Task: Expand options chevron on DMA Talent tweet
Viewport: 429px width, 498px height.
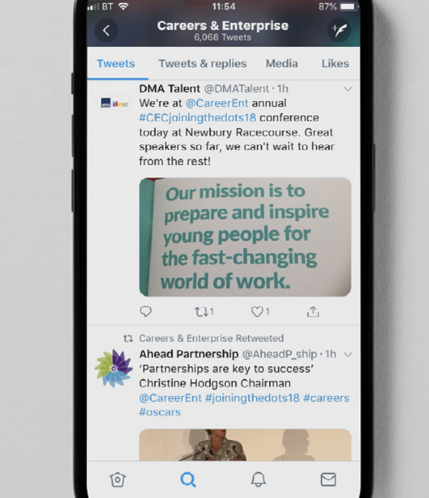Action: click(x=348, y=89)
